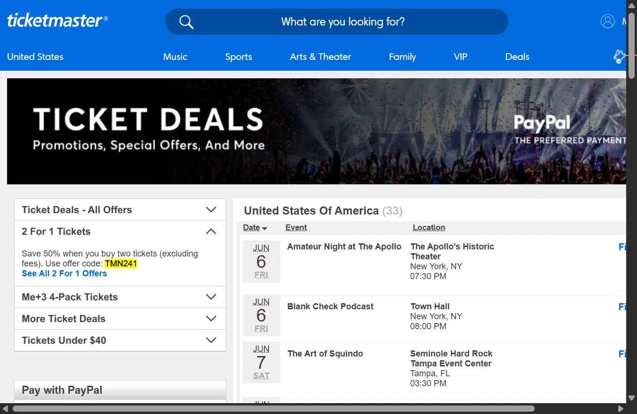This screenshot has height=414, width=637.
Task: Open the user account profile icon
Action: 607,21
